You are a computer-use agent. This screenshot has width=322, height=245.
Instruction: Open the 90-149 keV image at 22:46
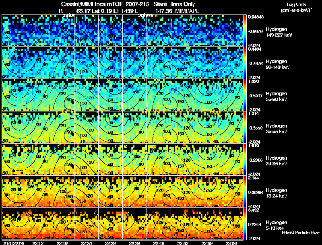[x=159, y=63]
